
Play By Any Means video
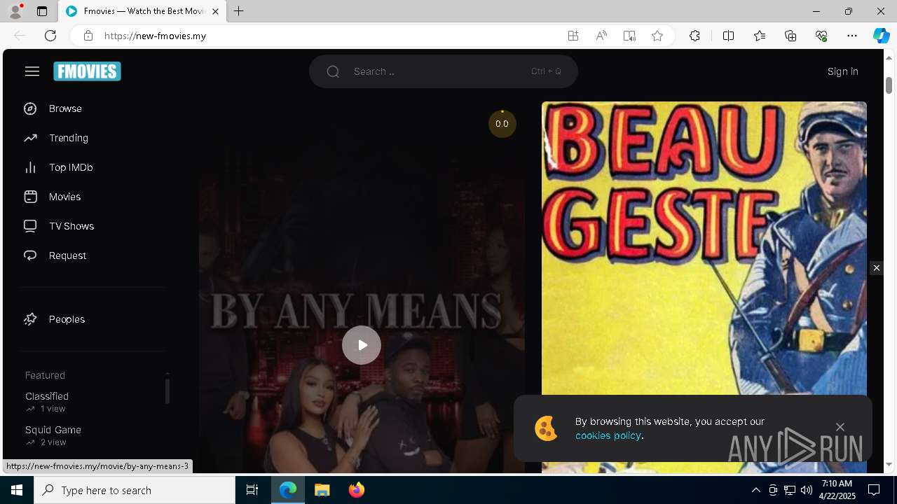pos(362,345)
